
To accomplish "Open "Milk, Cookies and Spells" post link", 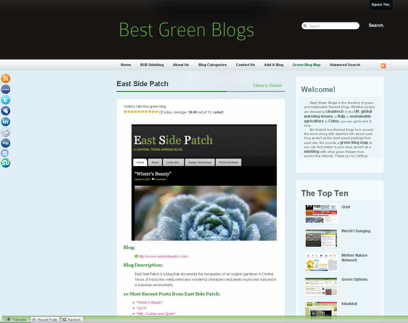I will click(x=156, y=314).
